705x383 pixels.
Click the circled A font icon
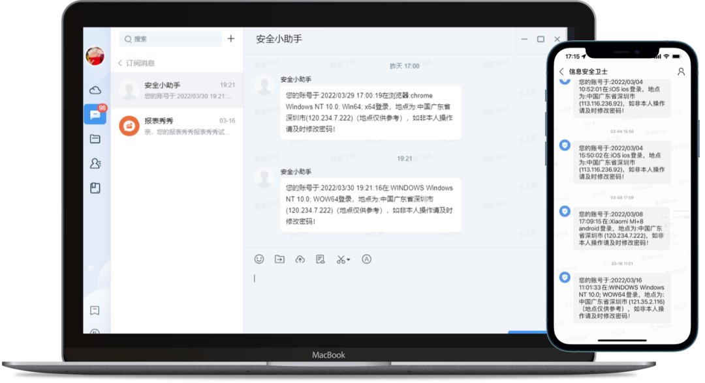coord(366,259)
